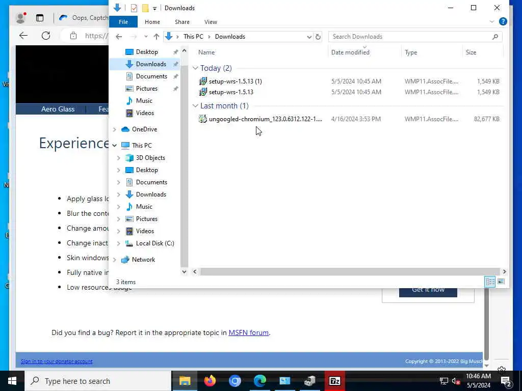The width and height of the screenshot is (522, 391).
Task: Click the New folder icon in title bar
Action: (x=145, y=8)
